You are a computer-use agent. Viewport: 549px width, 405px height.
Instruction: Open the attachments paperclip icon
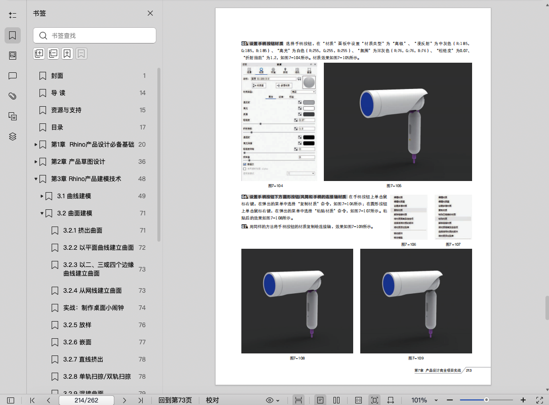(x=13, y=96)
